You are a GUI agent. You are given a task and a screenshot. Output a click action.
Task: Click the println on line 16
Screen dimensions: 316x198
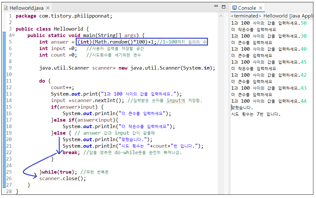(x=117, y=114)
